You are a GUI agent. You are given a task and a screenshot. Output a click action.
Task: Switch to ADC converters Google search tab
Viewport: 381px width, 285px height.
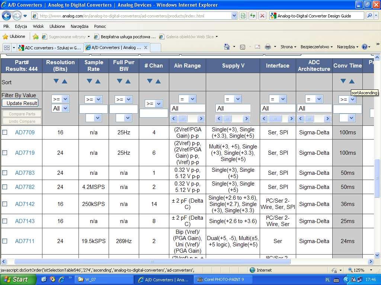tap(50, 47)
